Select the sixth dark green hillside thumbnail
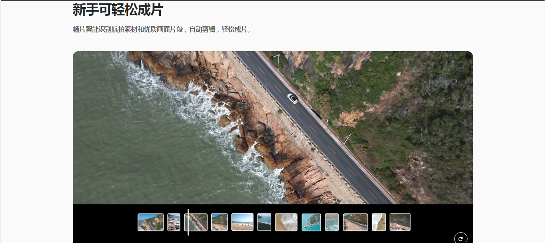 [x=264, y=222]
